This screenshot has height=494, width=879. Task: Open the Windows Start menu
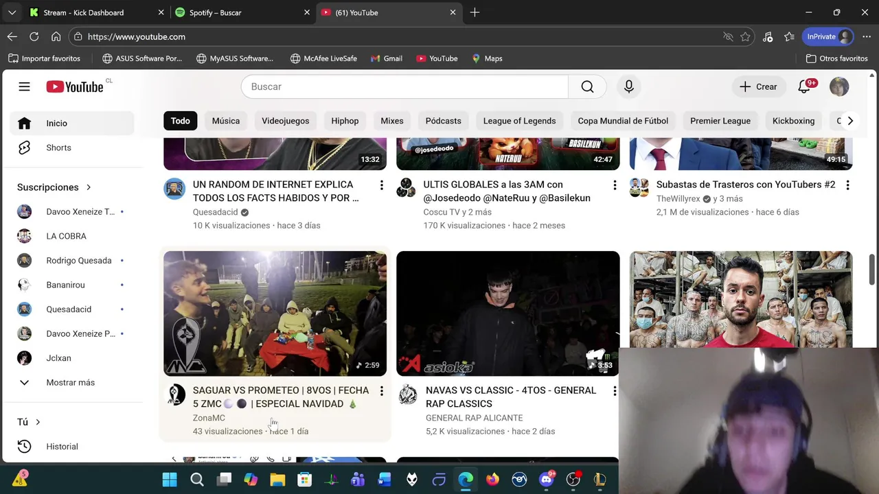170,480
